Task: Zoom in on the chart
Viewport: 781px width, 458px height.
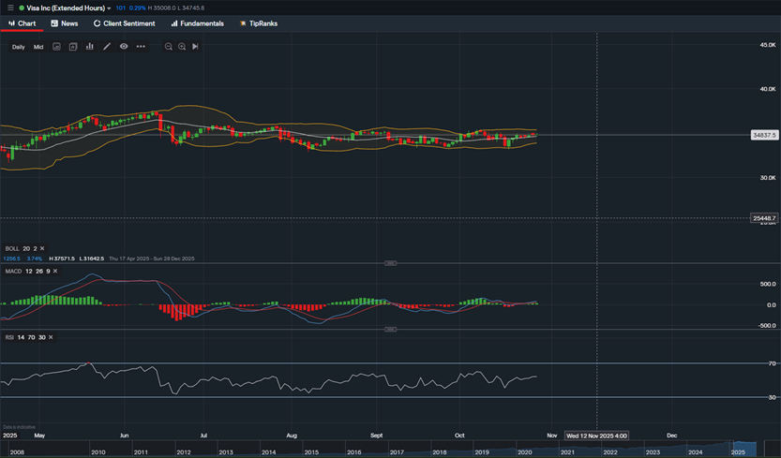Action: pyautogui.click(x=182, y=47)
